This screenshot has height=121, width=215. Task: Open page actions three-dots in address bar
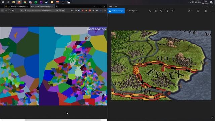pos(57,10)
